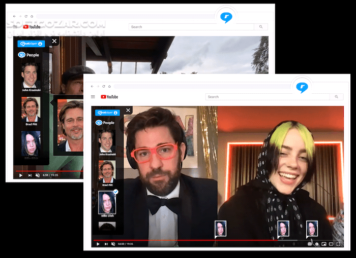This screenshot has width=356, height=258.
Task: Open the settings gear menu in the front player
Action: pos(316,244)
